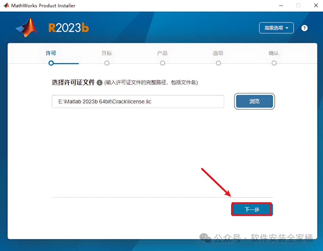Click the 确认 progress circle marker

[274, 63]
